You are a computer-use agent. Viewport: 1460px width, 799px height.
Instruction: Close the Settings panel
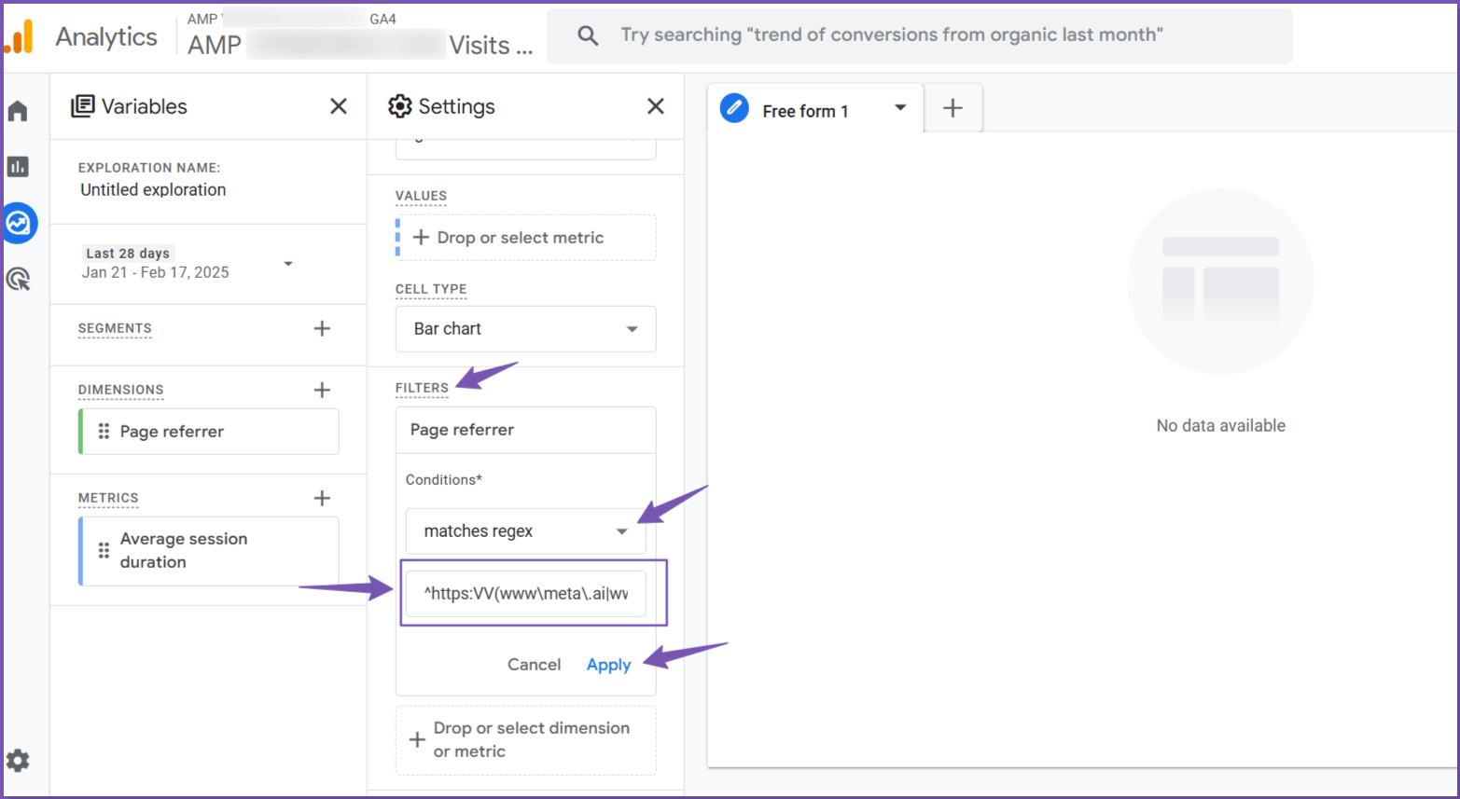[656, 106]
